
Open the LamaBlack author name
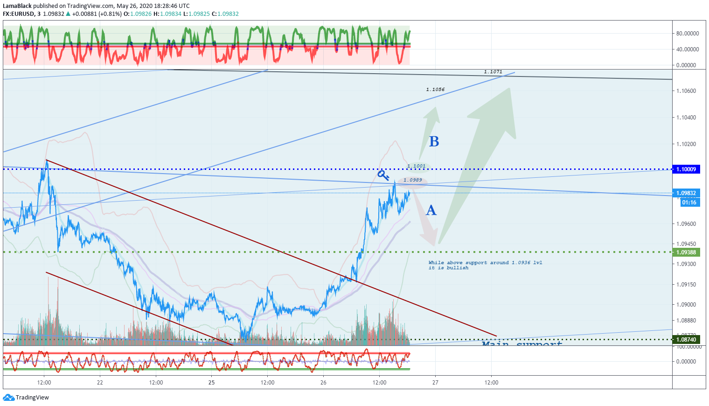[17, 6]
